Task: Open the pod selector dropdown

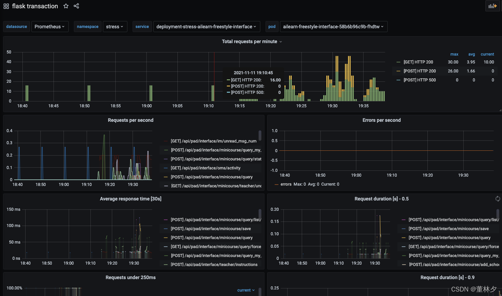Action: click(x=334, y=27)
